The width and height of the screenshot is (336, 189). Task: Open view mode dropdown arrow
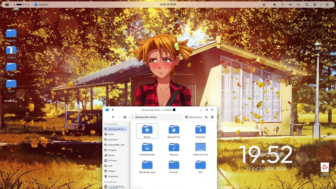click(x=129, y=117)
